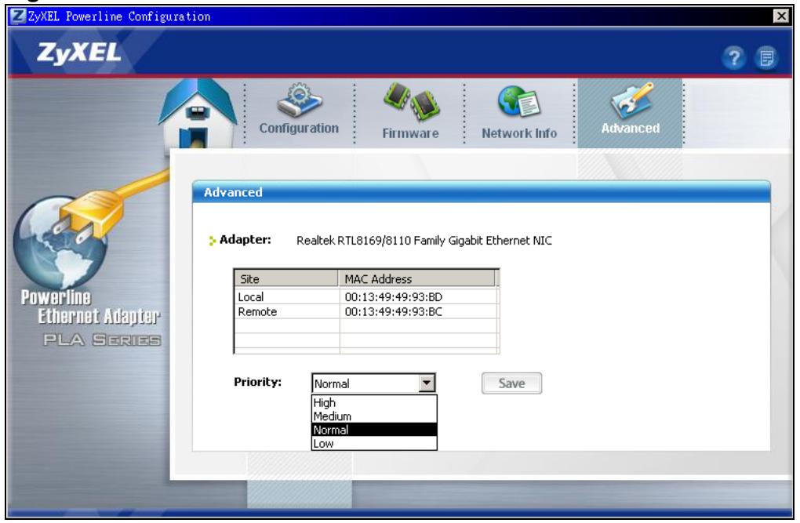This screenshot has width=800, height=523.
Task: Open the Firmware chips icon
Action: (411, 102)
